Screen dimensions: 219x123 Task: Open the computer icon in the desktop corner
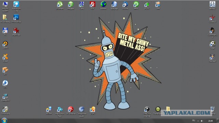(5, 4)
